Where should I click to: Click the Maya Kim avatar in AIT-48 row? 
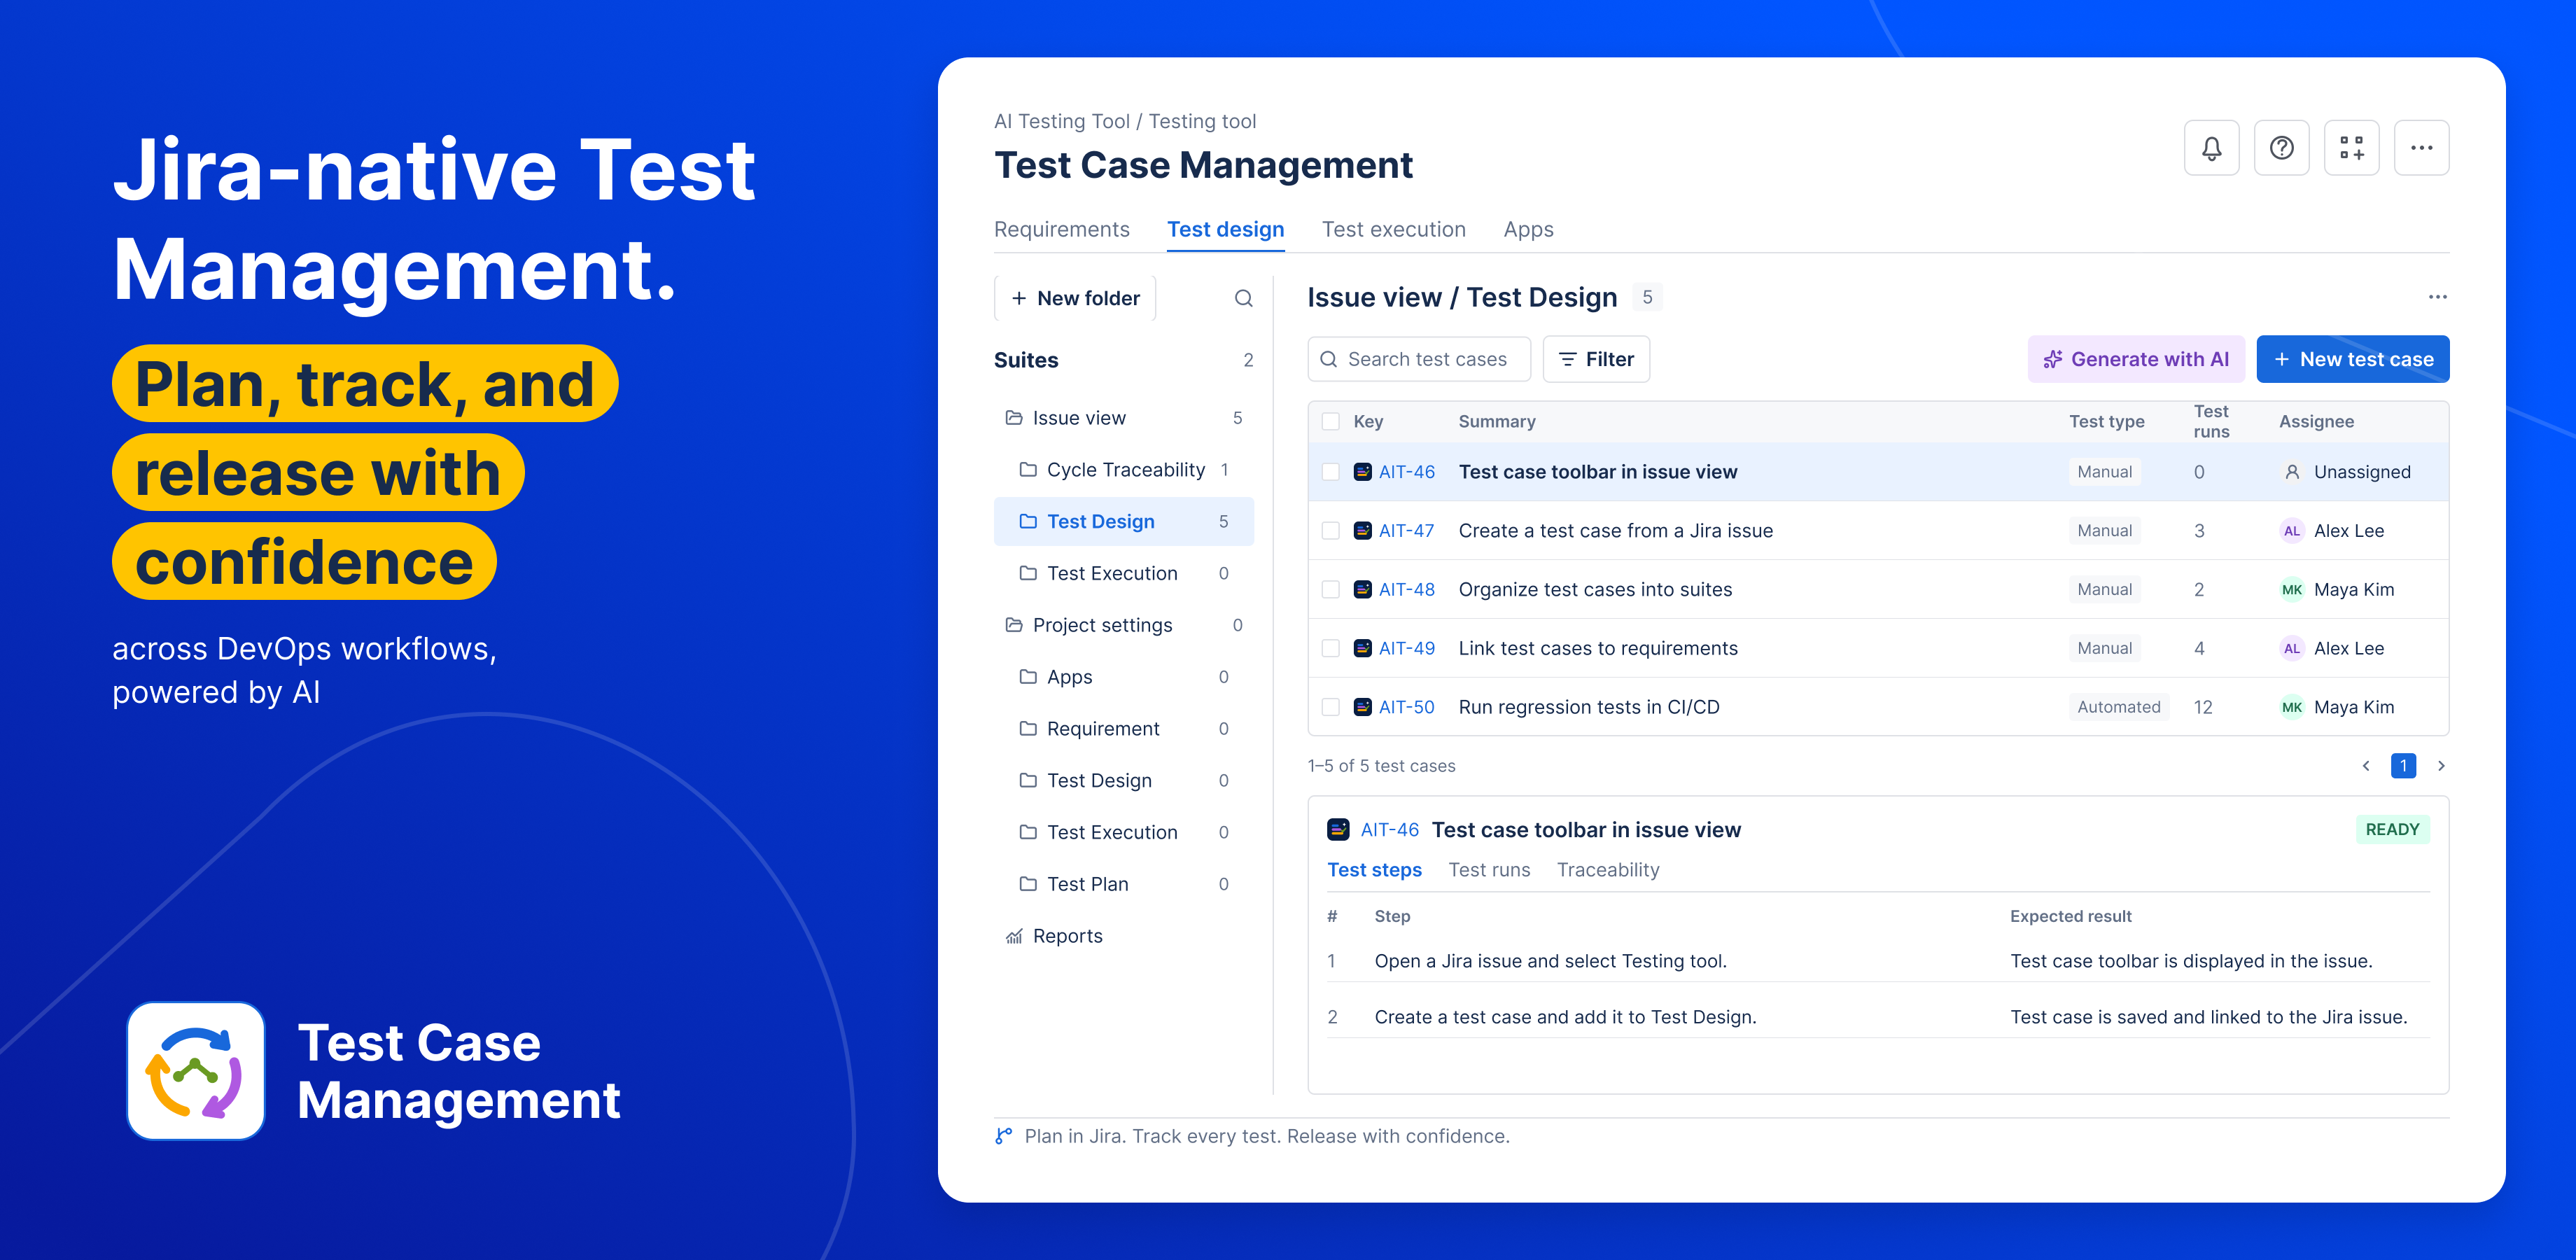tap(2291, 590)
